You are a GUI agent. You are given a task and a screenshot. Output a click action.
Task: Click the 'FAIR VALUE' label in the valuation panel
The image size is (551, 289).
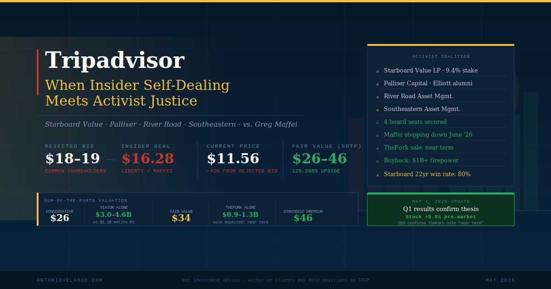[181, 212]
